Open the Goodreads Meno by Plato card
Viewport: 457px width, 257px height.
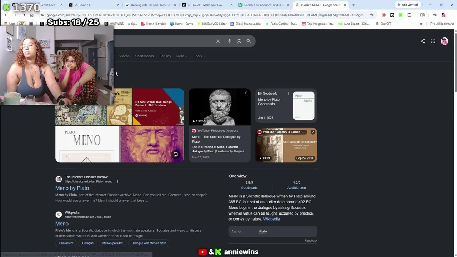[286, 106]
